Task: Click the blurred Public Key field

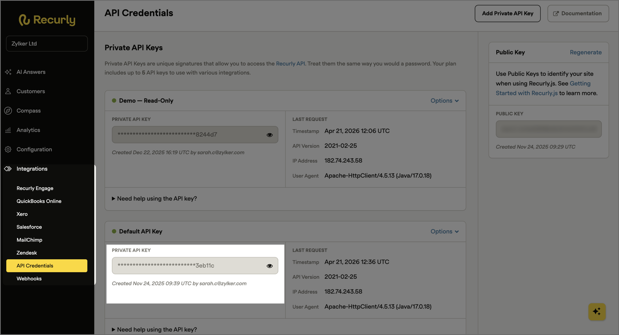Action: (x=548, y=129)
